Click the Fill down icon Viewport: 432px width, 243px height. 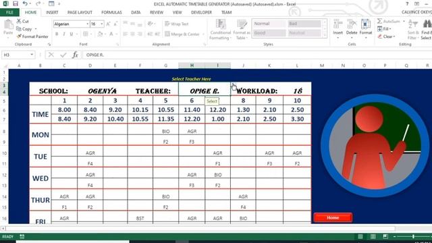(379, 28)
